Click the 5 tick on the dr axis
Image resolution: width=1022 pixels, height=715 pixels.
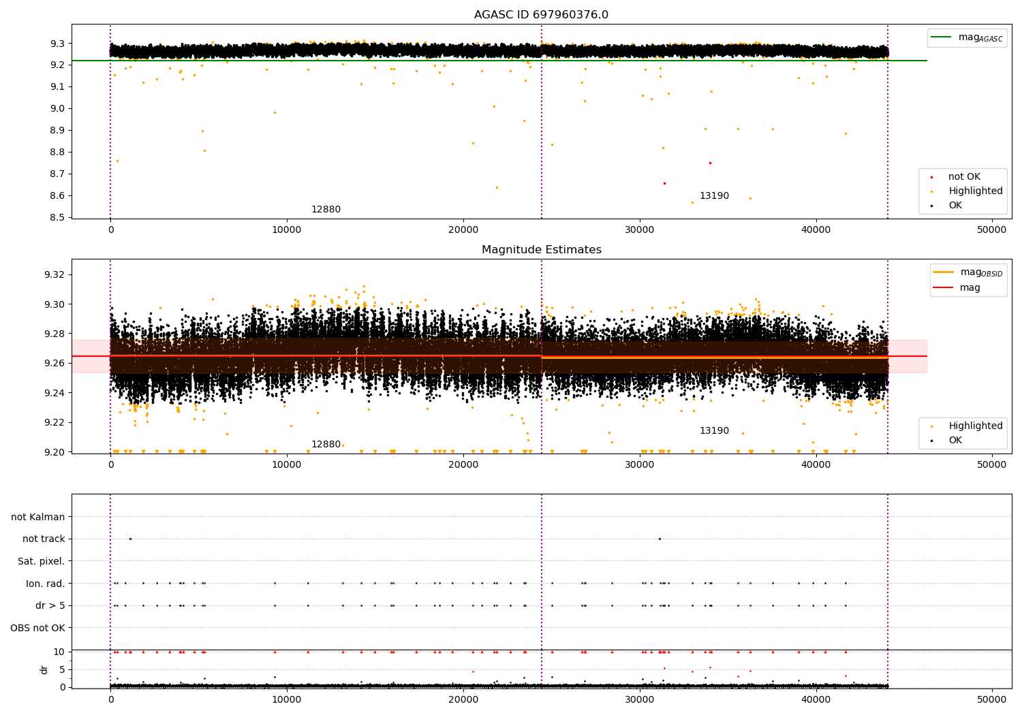(62, 669)
